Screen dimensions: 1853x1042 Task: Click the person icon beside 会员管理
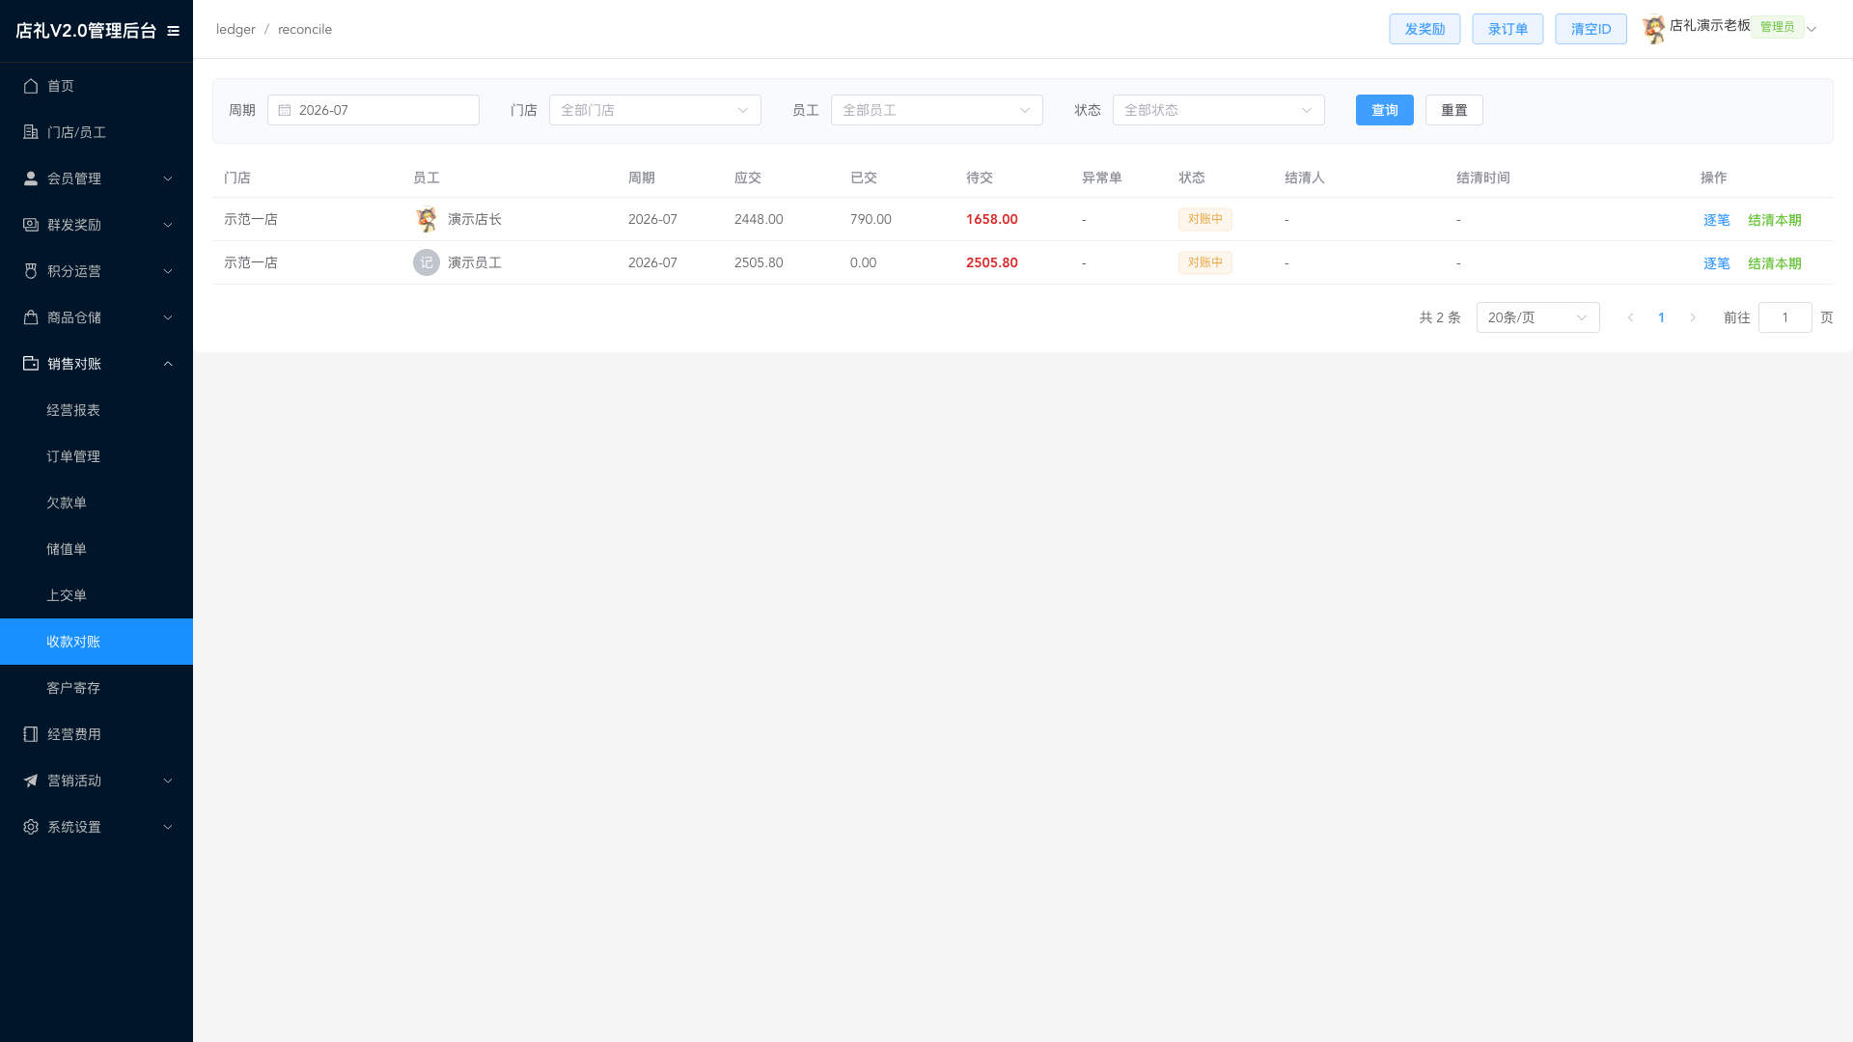31,178
